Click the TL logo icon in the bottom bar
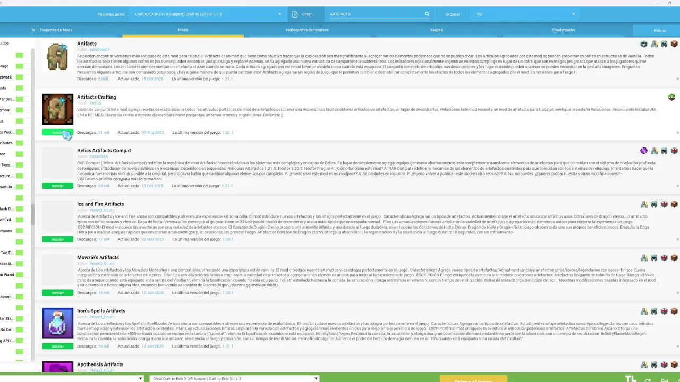The height and width of the screenshot is (382, 680). [x=631, y=379]
